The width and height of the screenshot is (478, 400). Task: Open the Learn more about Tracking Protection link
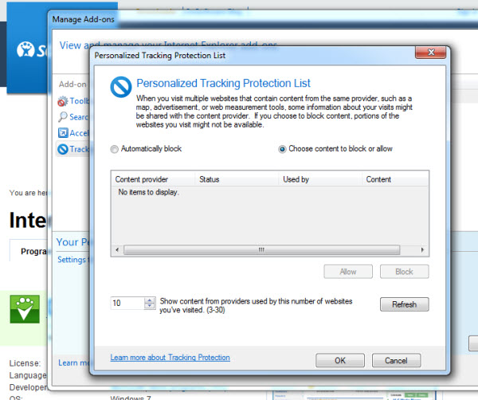[x=170, y=357]
